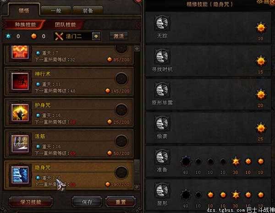Open the 法门二 dropdown arrow
The image size is (275, 213).
tap(96, 36)
